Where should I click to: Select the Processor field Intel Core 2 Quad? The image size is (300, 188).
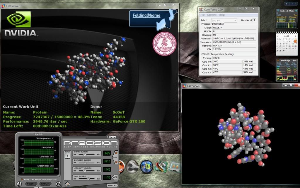click(234, 38)
